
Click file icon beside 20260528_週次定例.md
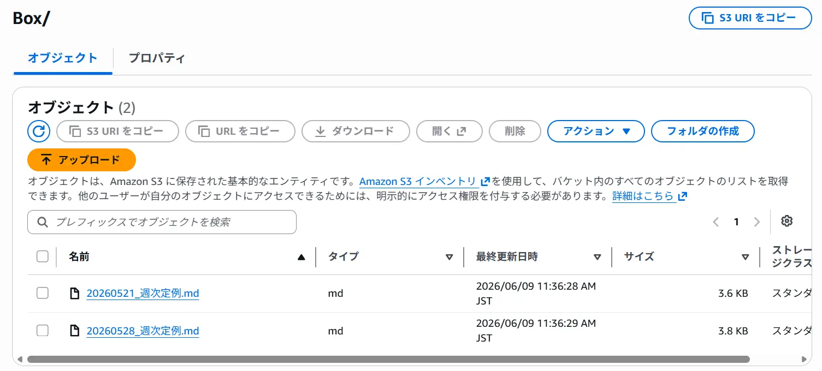point(74,331)
